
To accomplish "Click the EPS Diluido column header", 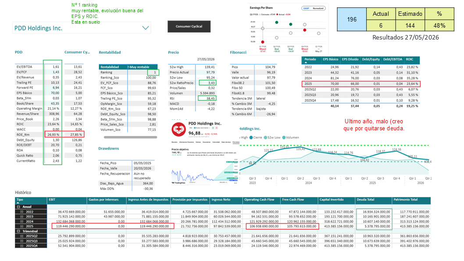I will point(350,59).
